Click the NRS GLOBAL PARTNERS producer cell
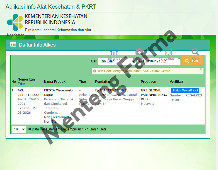Image resolution: width=218 pixels, height=170 pixels. pyautogui.click(x=154, y=95)
